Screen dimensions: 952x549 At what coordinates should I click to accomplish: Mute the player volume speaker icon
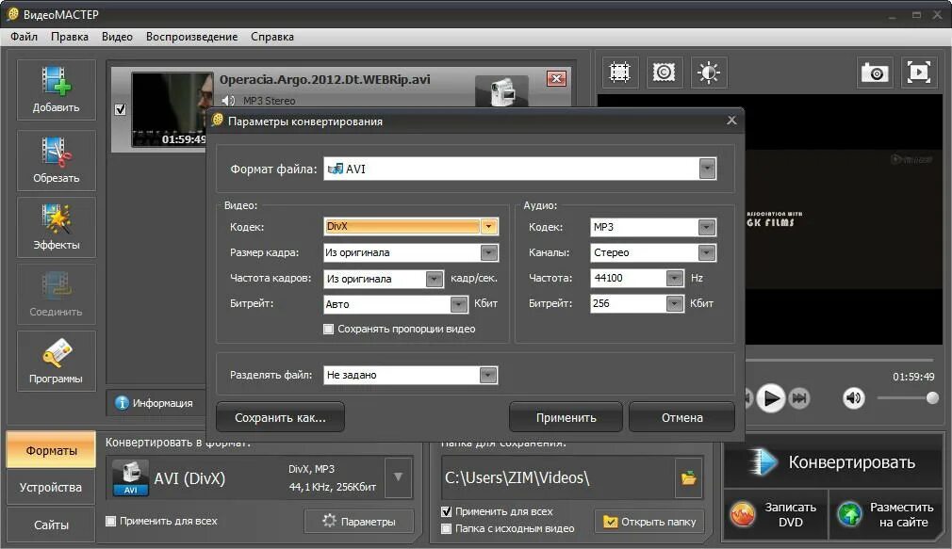[853, 398]
